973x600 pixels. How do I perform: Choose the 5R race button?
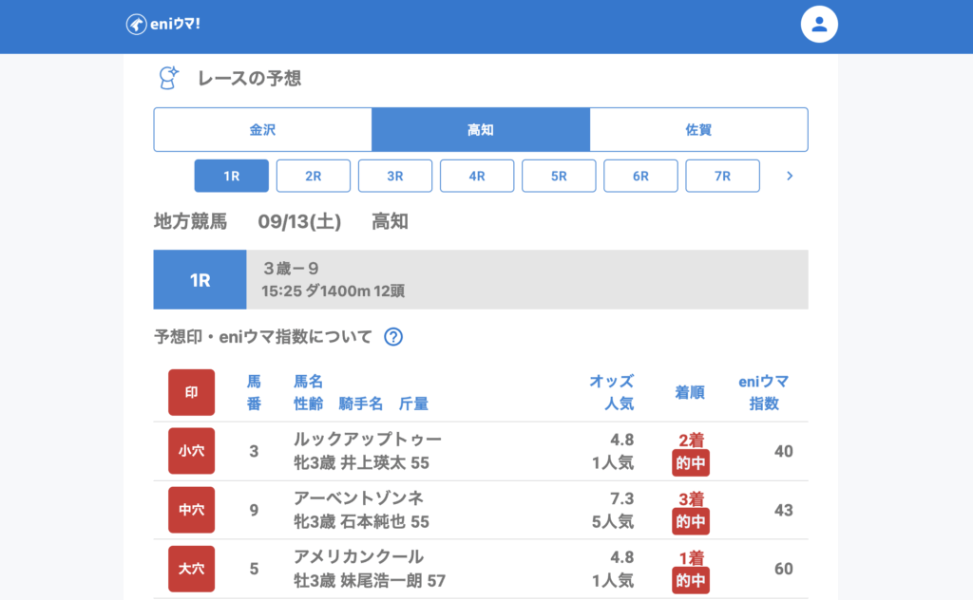click(x=559, y=176)
